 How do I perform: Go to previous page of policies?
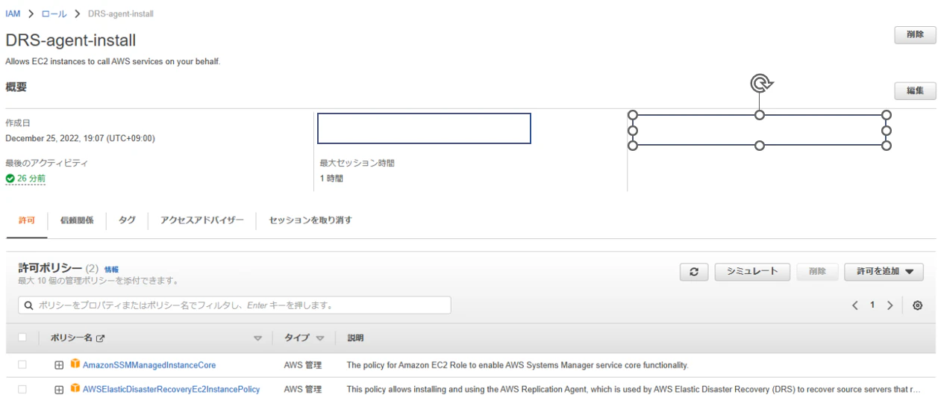click(855, 305)
